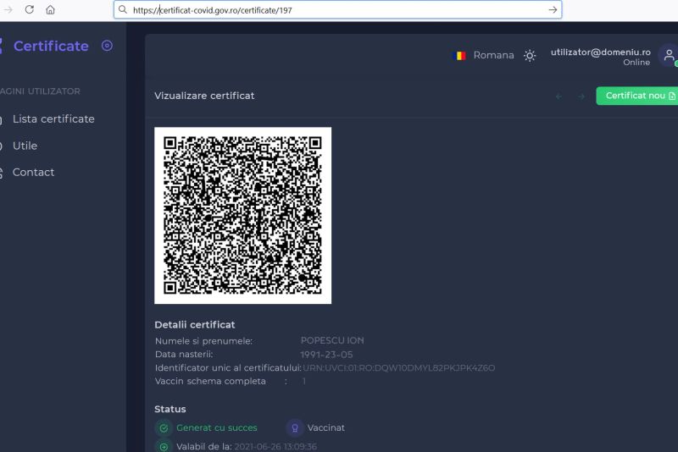Click the Certificate logo title

[x=51, y=46]
